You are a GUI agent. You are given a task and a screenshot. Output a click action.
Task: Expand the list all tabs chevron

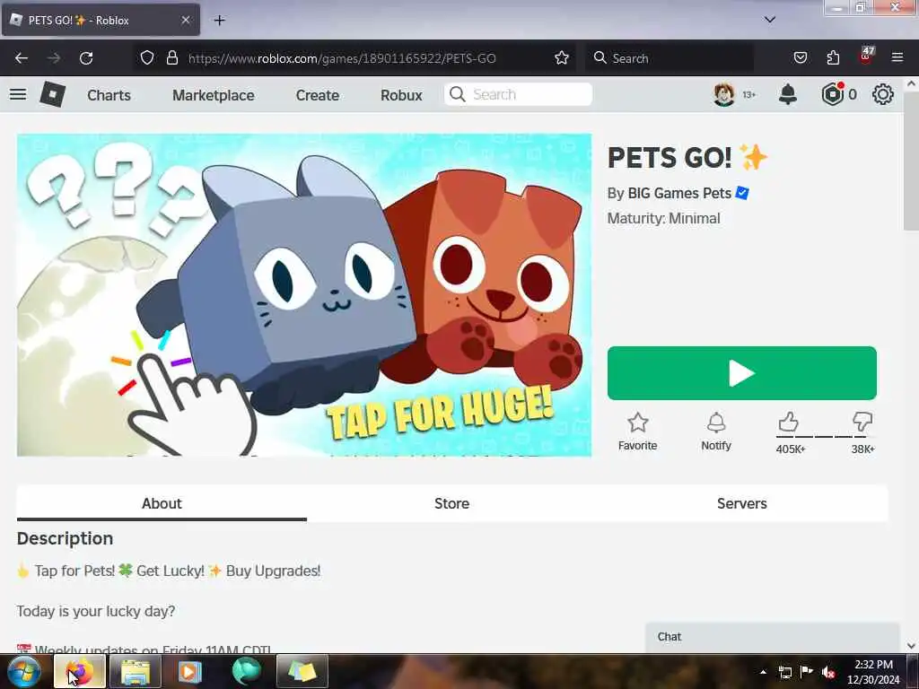point(769,20)
